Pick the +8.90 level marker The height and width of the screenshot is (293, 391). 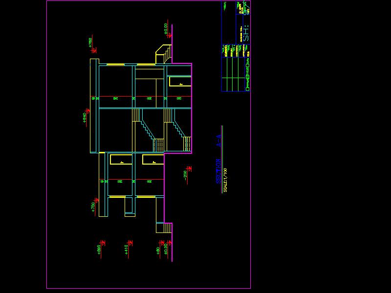pyautogui.click(x=101, y=248)
